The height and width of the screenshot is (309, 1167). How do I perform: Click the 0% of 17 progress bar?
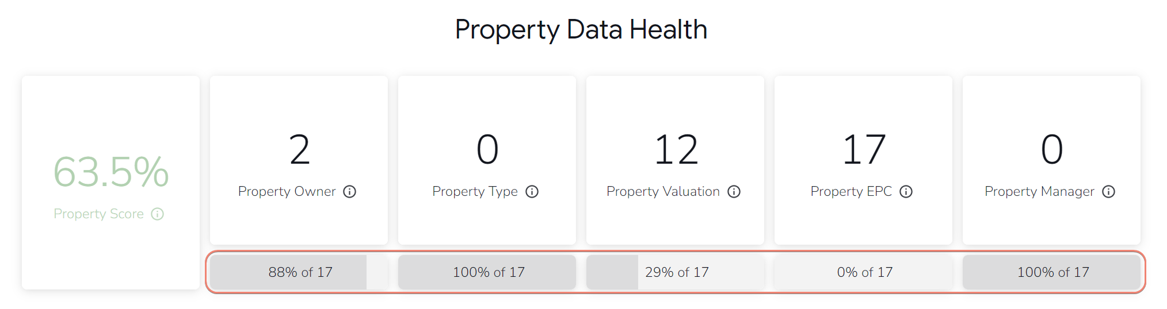864,272
